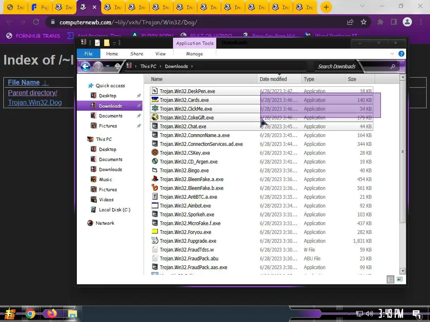Open Chrome extensions puzzle icon
This screenshot has width=430, height=322.
(380, 22)
